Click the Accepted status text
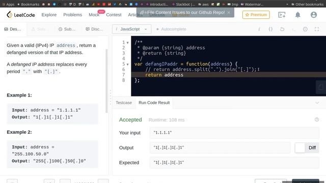The image size is (326, 183). tap(130, 120)
